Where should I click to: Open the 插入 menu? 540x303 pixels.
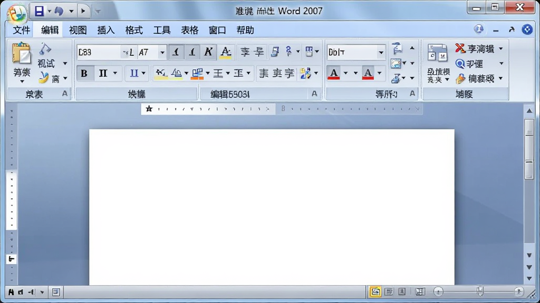coord(106,30)
